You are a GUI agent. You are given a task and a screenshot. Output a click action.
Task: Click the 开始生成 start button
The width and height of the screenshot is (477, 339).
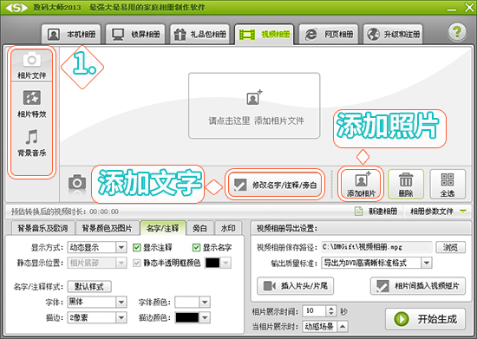[x=425, y=319]
